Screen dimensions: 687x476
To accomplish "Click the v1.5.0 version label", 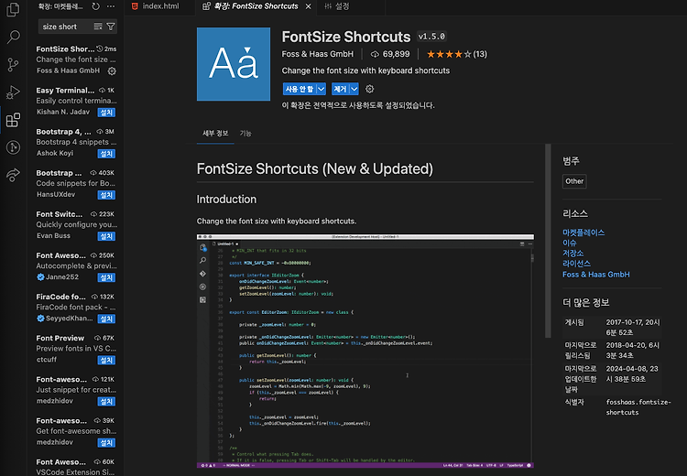I will point(431,37).
